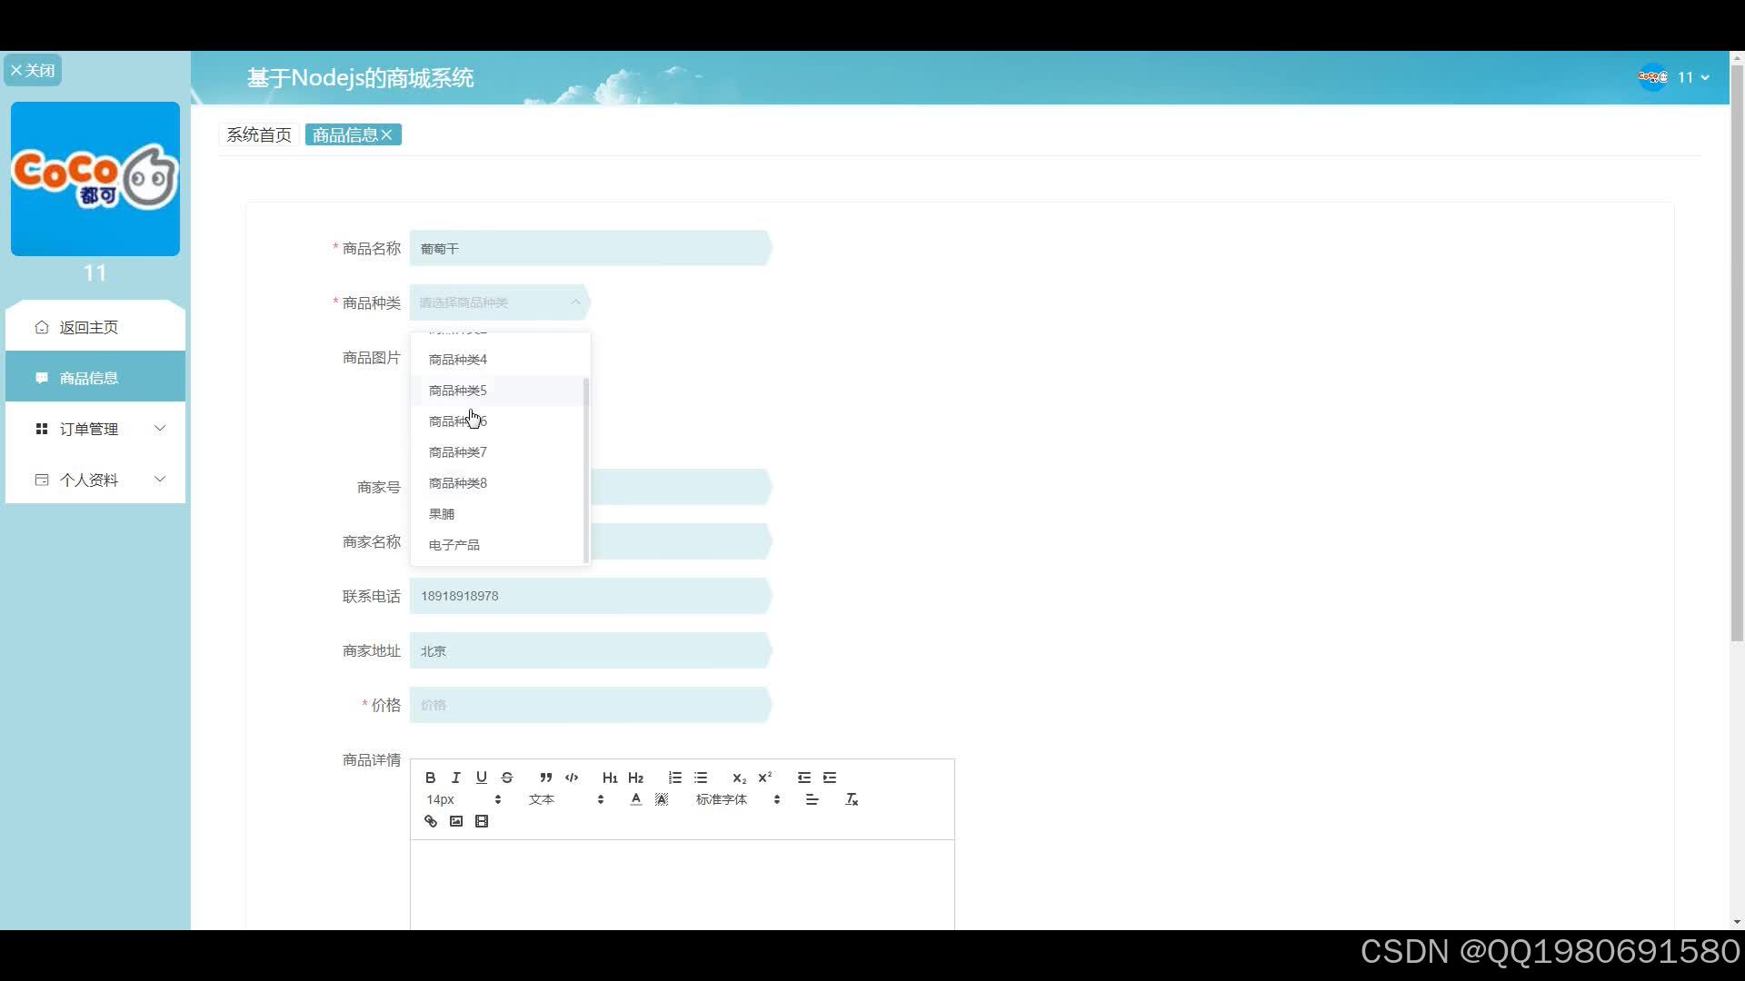The height and width of the screenshot is (981, 1745).
Task: Insert a video into editor
Action: click(482, 821)
